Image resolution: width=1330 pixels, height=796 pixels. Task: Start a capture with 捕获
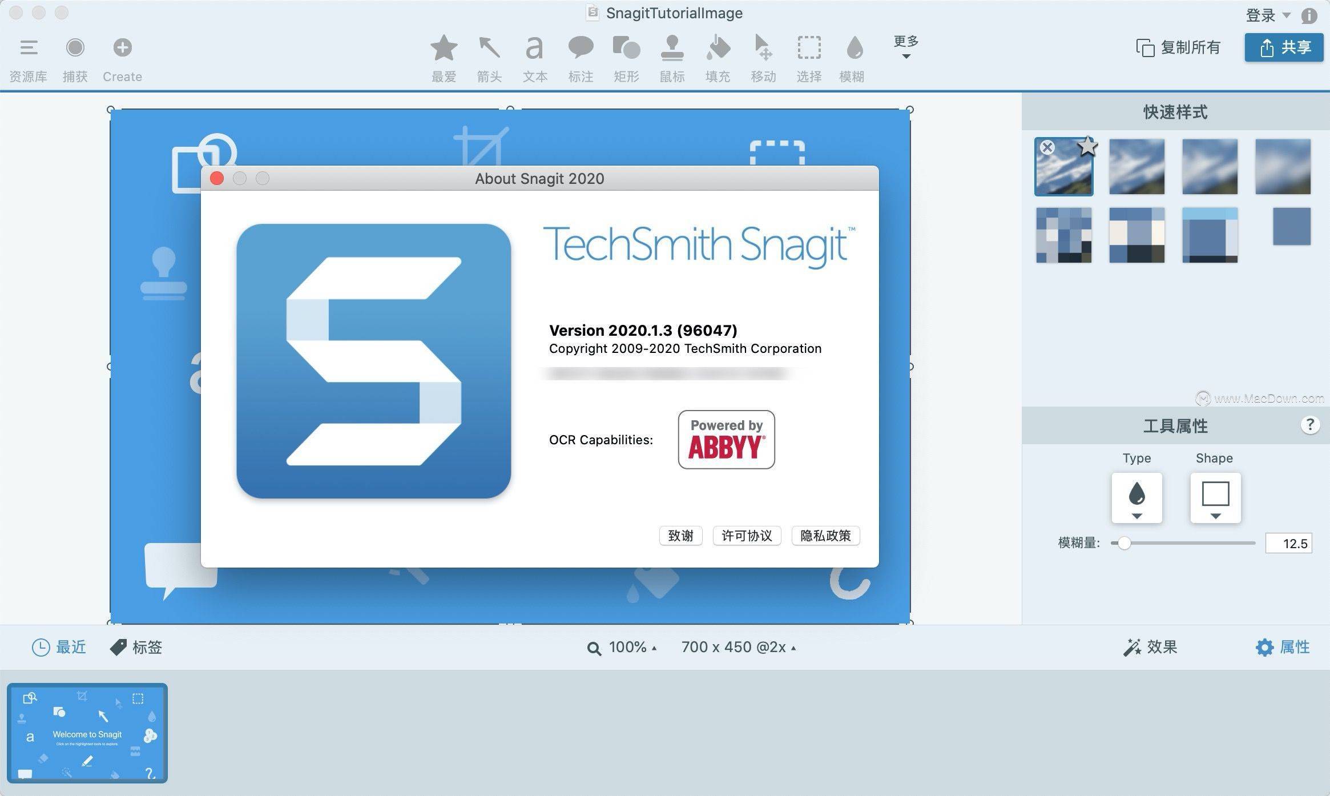(x=75, y=59)
